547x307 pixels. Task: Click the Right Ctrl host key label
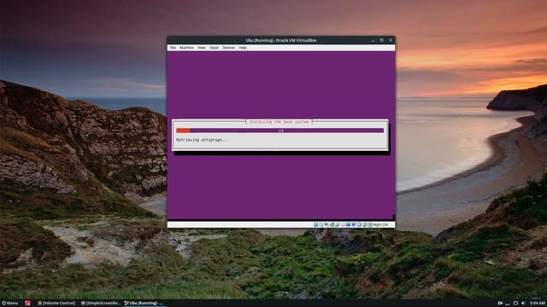380,225
